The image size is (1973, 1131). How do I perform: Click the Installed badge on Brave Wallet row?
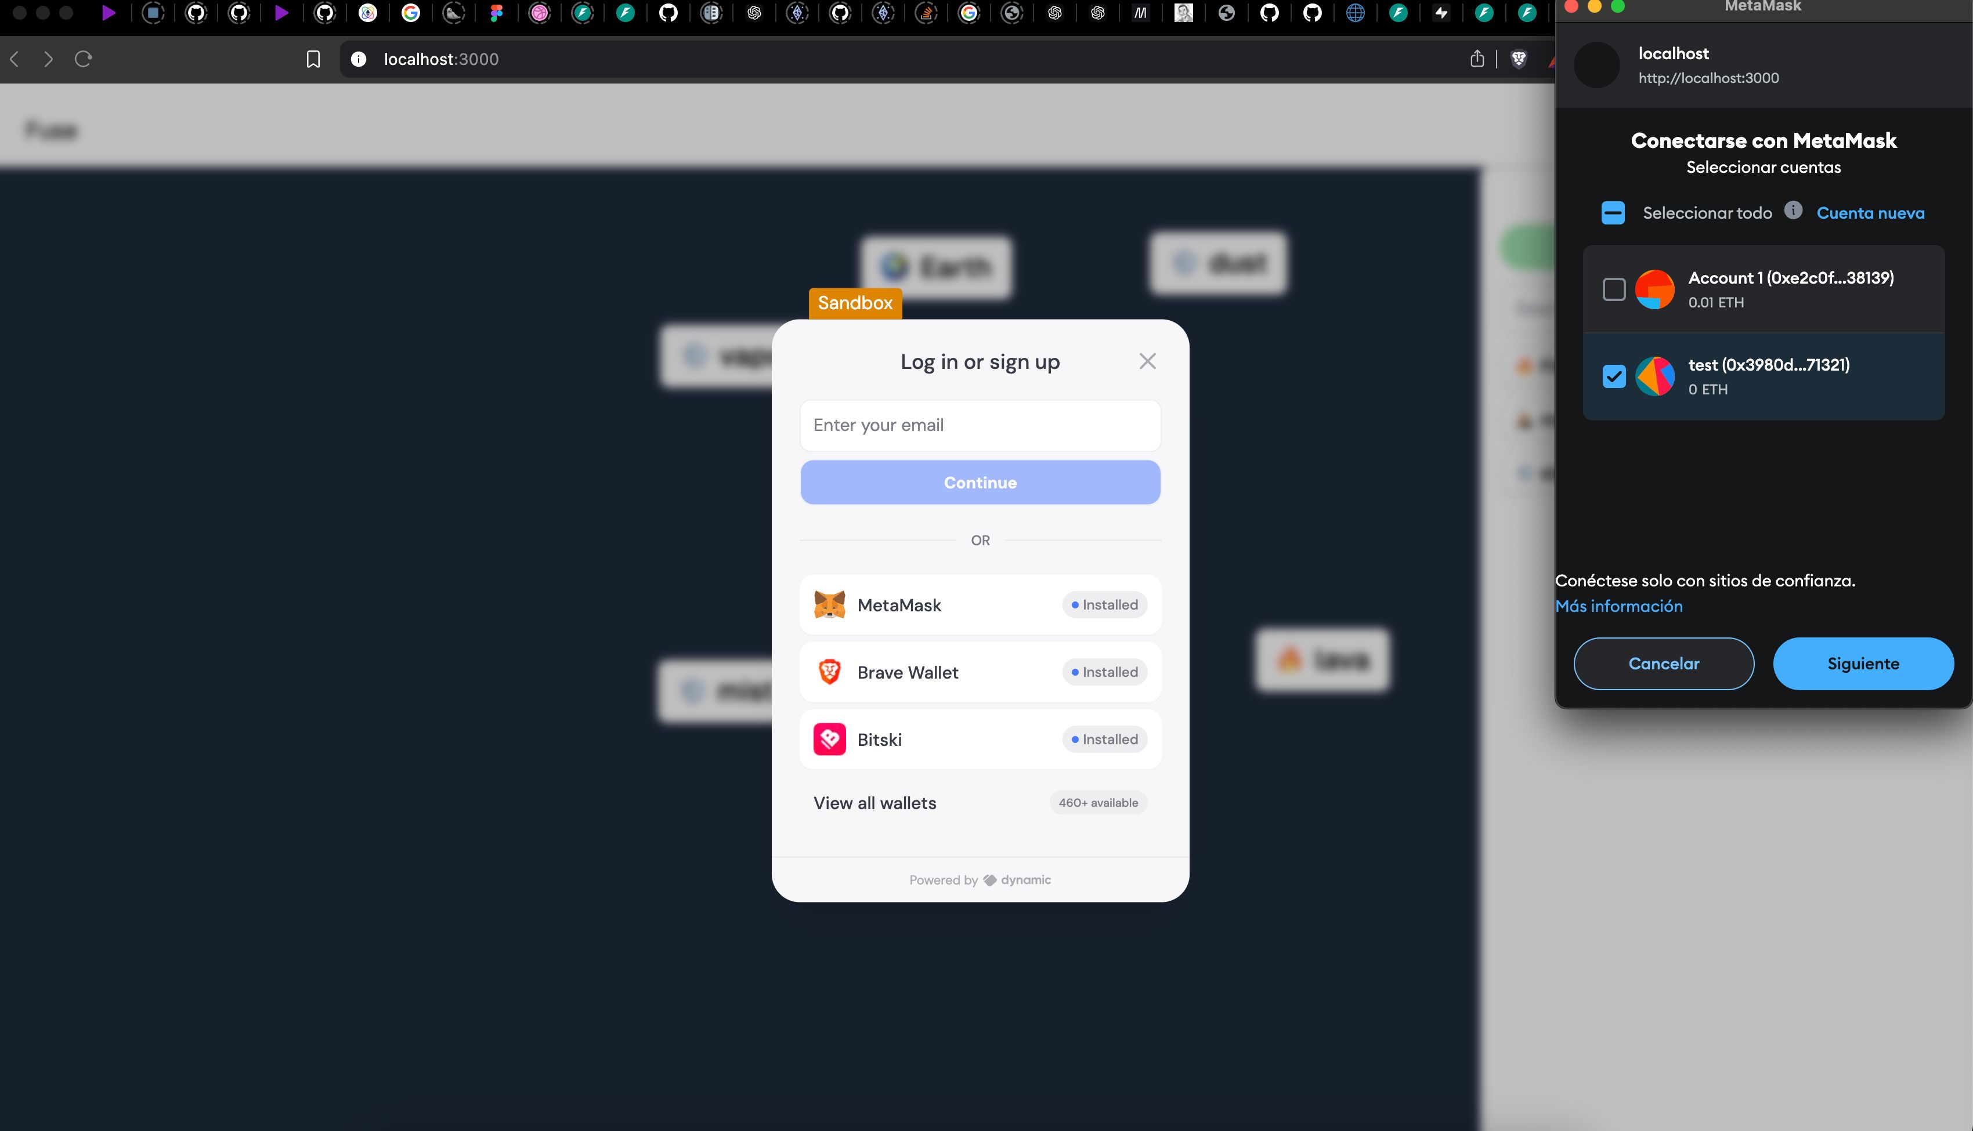pyautogui.click(x=1104, y=672)
